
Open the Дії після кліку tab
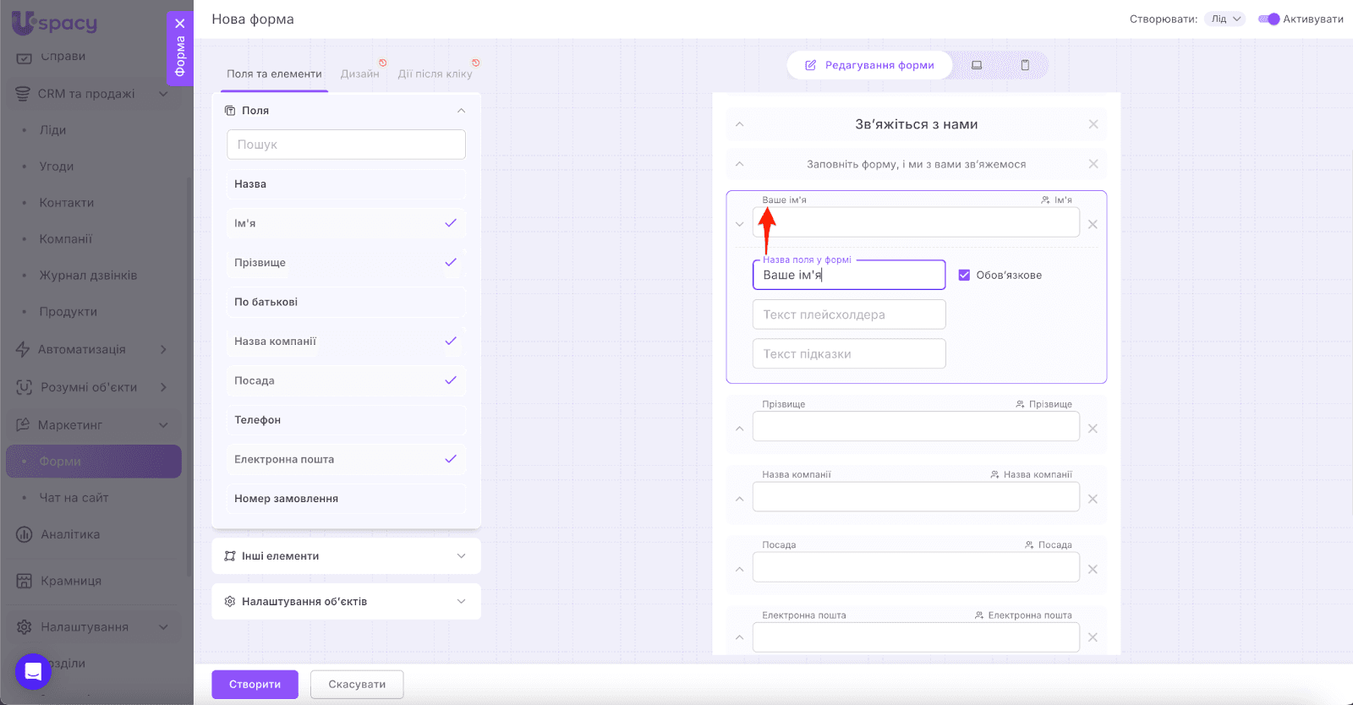(x=435, y=74)
